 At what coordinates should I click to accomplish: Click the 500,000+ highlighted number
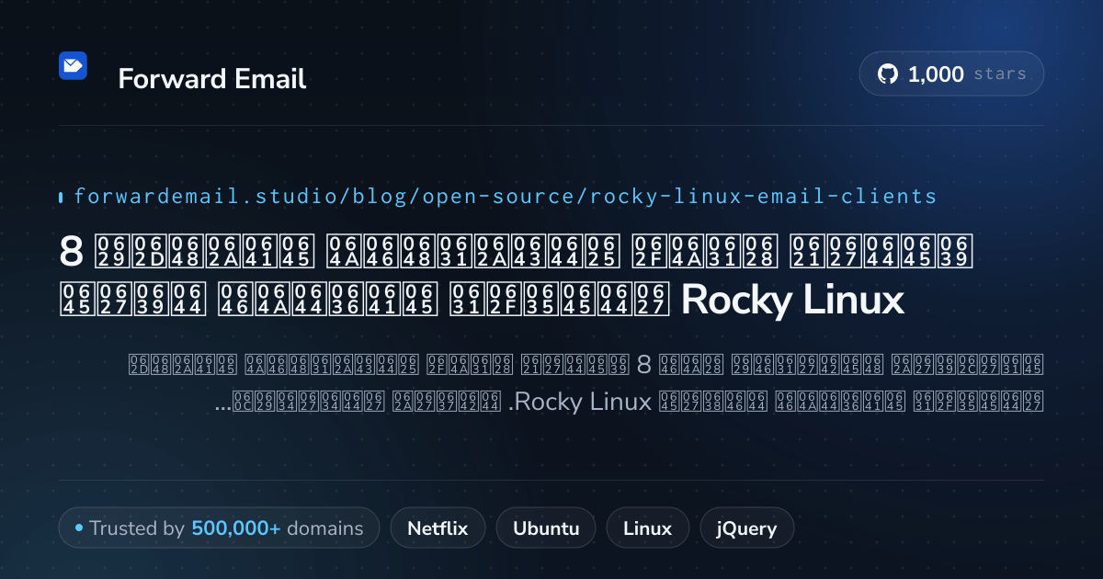(236, 528)
